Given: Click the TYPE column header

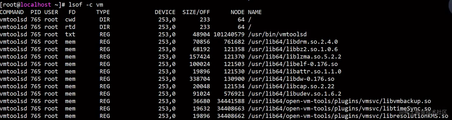Looking at the screenshot, I should point(103,12).
